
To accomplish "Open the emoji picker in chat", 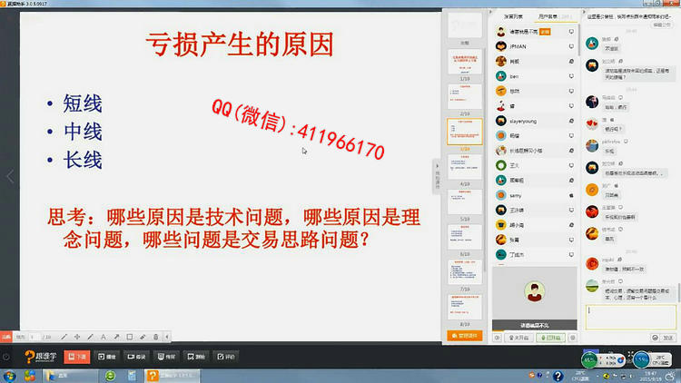I will [655, 338].
